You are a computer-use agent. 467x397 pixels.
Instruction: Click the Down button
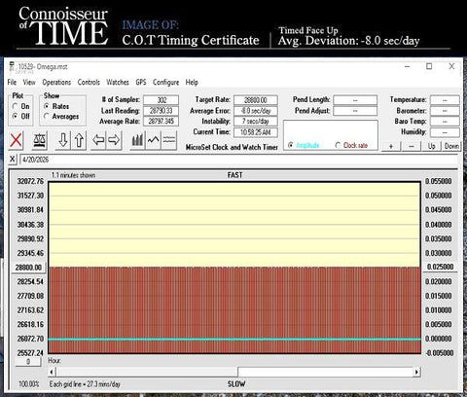(x=451, y=146)
